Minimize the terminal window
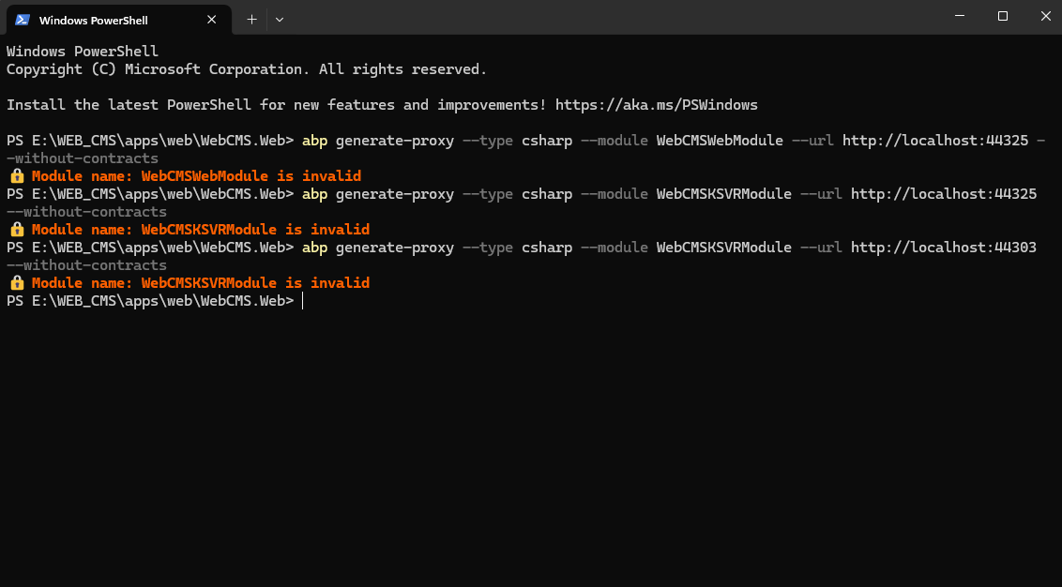This screenshot has width=1062, height=587. [x=959, y=16]
